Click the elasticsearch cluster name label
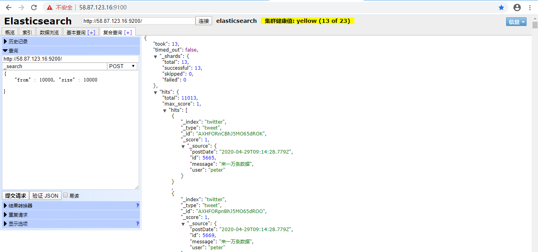 click(x=236, y=21)
